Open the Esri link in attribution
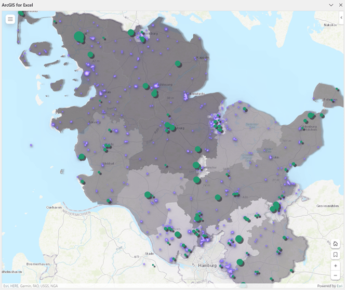345x290 pixels. tap(340, 286)
